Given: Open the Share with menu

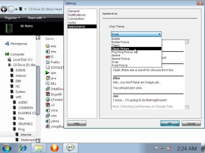Looking at the screenshot, I should (36, 18).
